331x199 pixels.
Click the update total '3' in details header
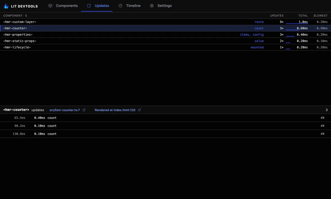(x=327, y=110)
